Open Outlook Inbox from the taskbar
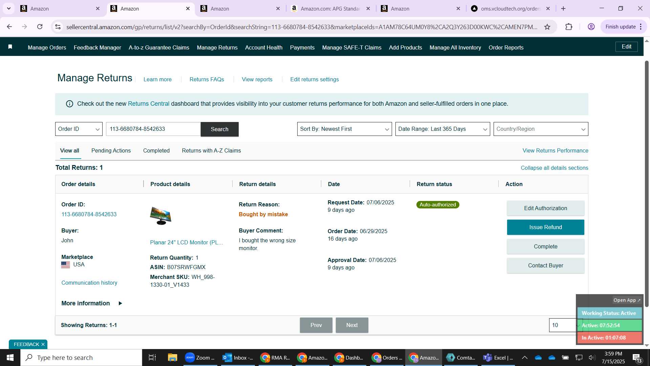The image size is (650, 366). pos(238,358)
